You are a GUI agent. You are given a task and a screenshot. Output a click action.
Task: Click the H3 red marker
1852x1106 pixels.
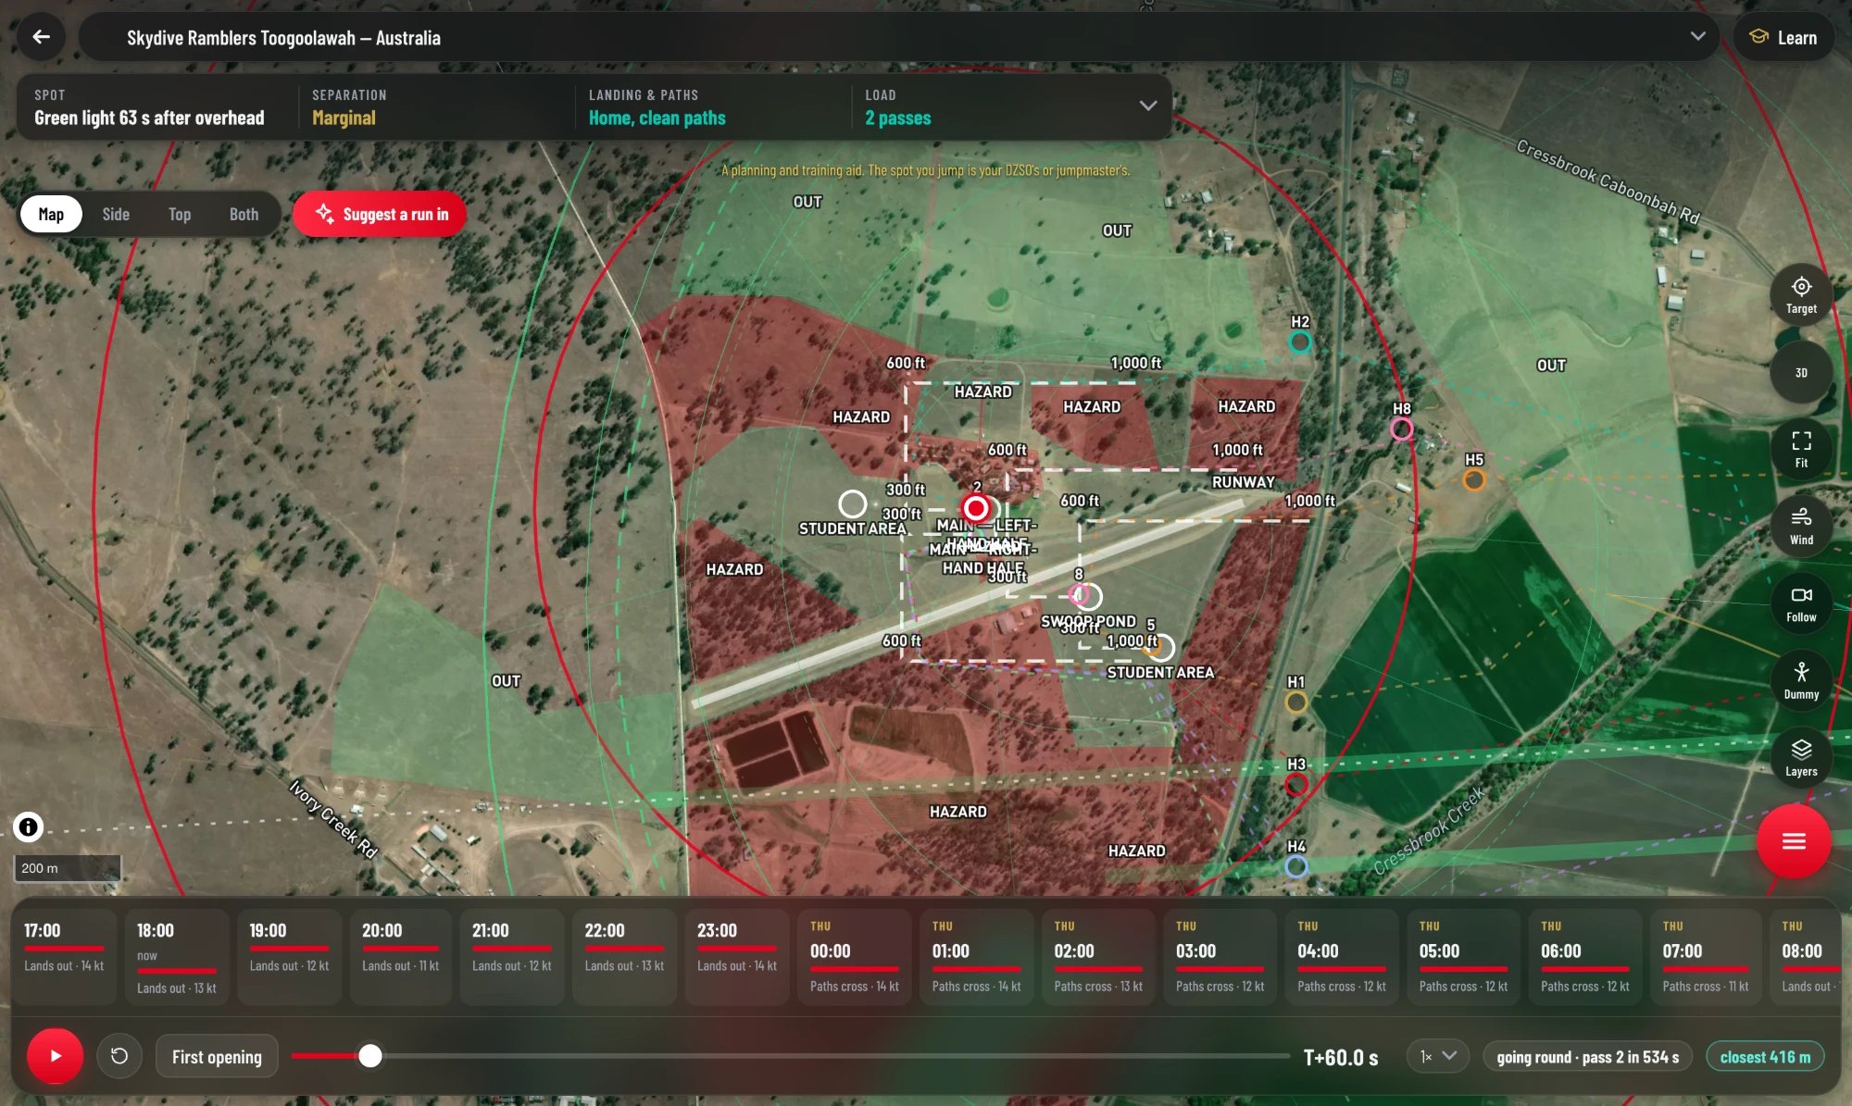[x=1296, y=784]
